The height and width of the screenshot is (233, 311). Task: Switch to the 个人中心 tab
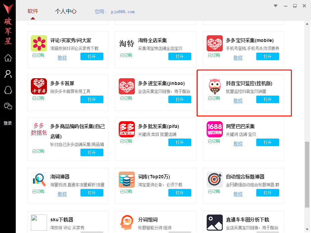[x=66, y=11]
